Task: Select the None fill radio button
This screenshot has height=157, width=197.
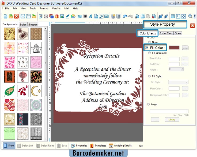Action: click(x=149, y=42)
